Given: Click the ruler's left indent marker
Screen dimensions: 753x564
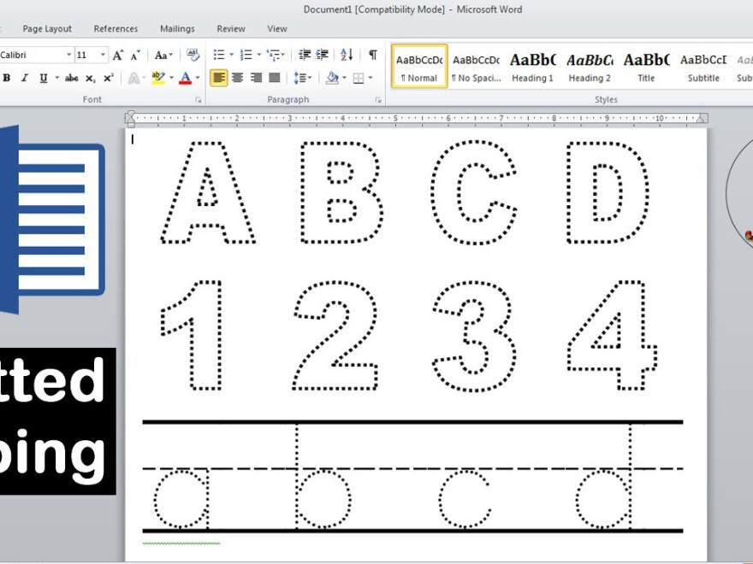Looking at the screenshot, I should point(130,118).
